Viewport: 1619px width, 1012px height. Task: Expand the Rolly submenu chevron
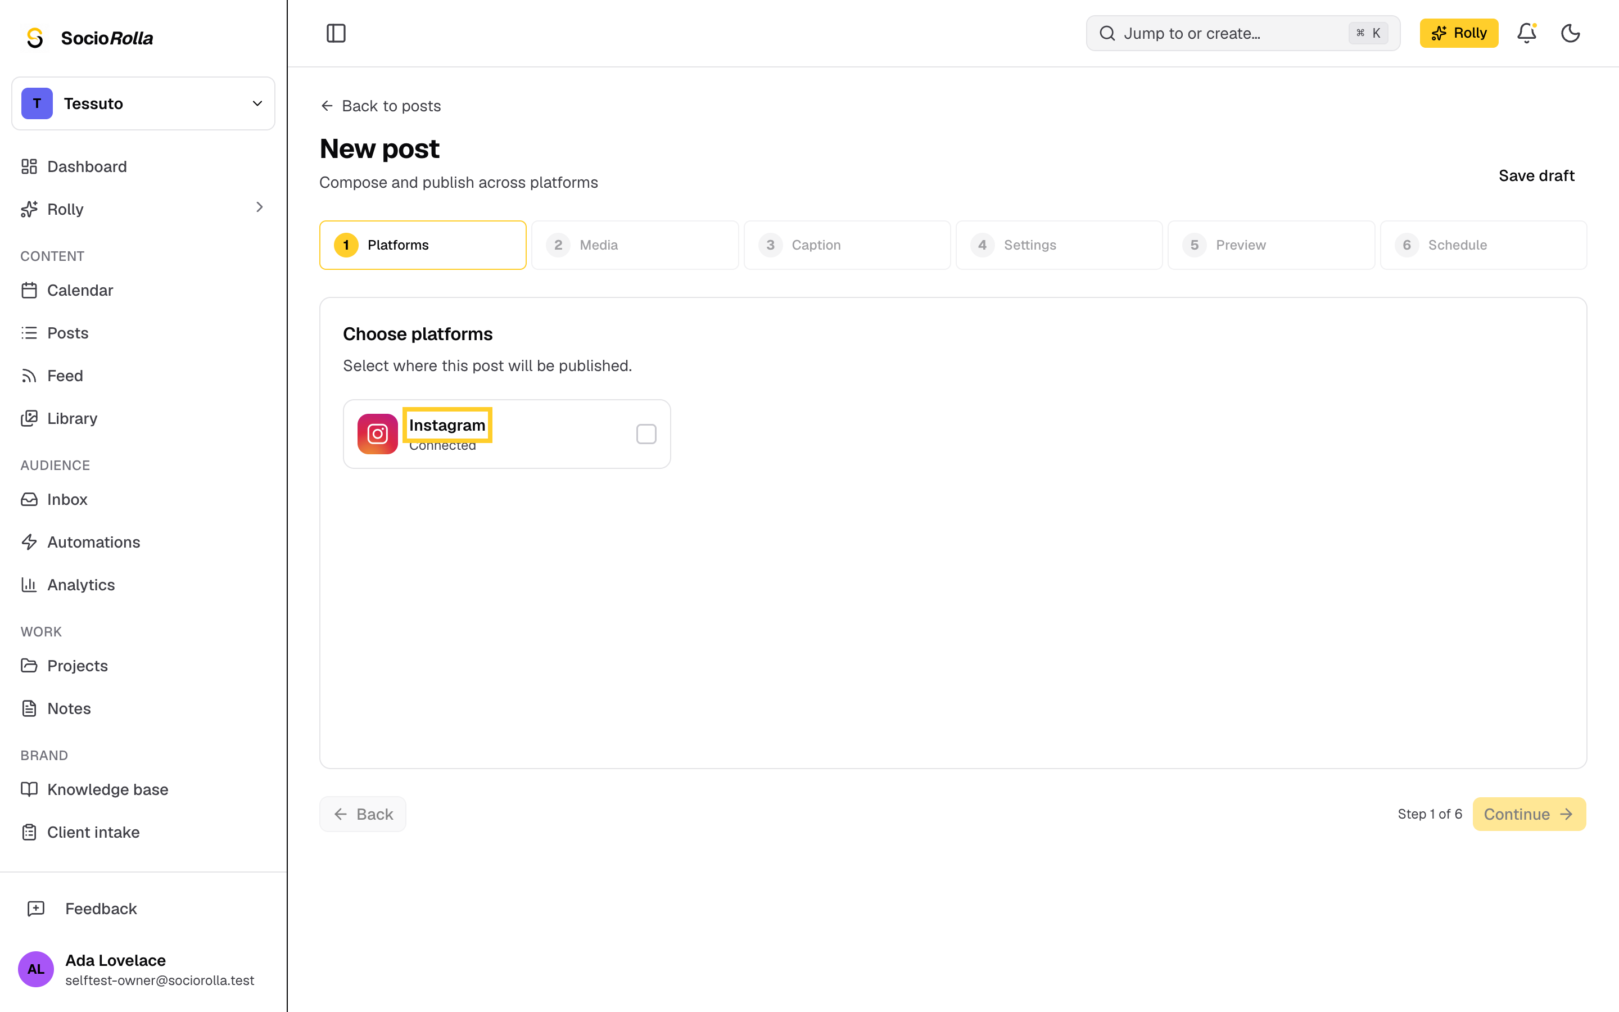(260, 207)
